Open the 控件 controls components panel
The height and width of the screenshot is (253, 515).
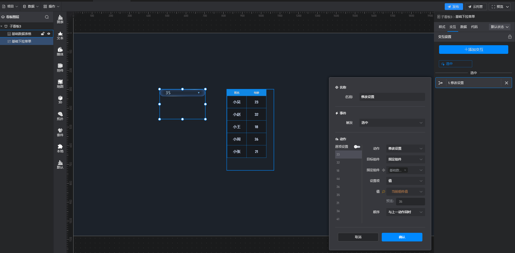60,68
